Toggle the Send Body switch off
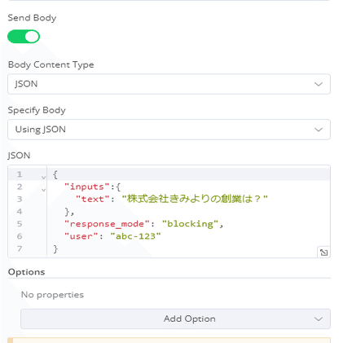343x343 pixels. tap(24, 37)
